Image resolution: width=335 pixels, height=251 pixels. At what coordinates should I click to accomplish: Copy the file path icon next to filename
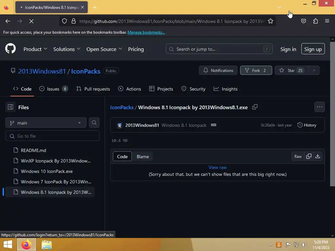(x=255, y=107)
